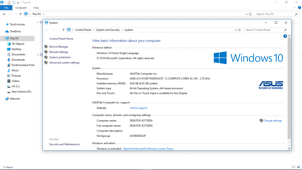Viewport: 302px width, 170px height.
Task: Click the Search Control Panel field
Action: coord(263,30)
